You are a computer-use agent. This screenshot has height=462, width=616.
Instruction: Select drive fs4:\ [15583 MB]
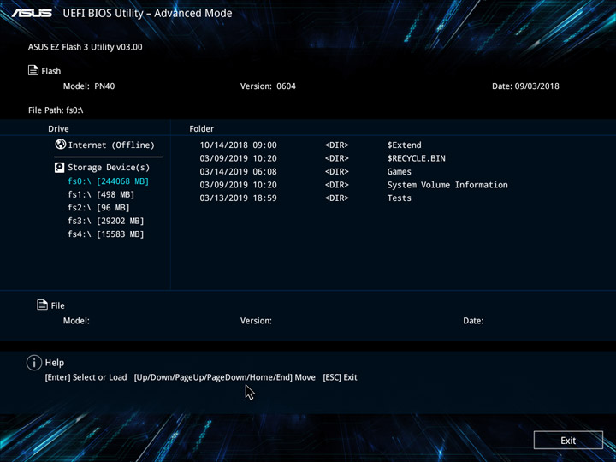point(106,234)
